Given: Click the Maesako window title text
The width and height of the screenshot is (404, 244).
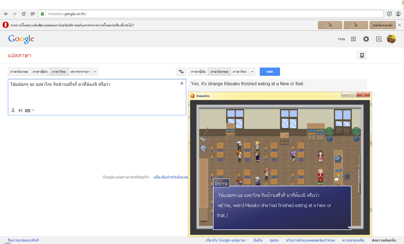Looking at the screenshot, I should pyautogui.click(x=203, y=96).
